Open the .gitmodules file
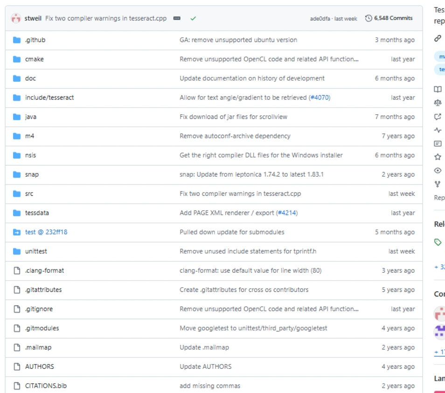The image size is (445, 393). click(42, 328)
